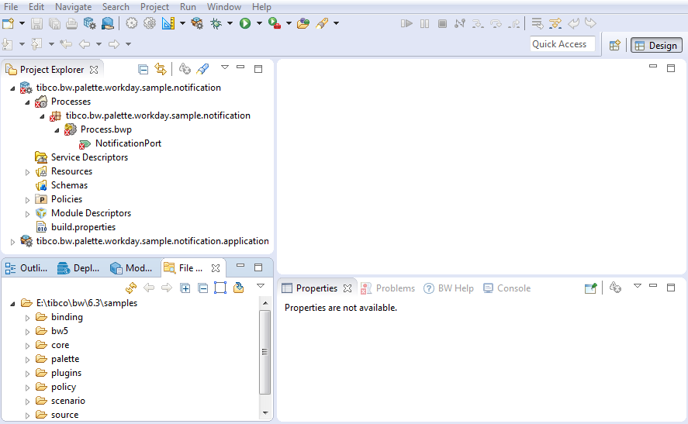Open the Navigate menu

coord(73,7)
